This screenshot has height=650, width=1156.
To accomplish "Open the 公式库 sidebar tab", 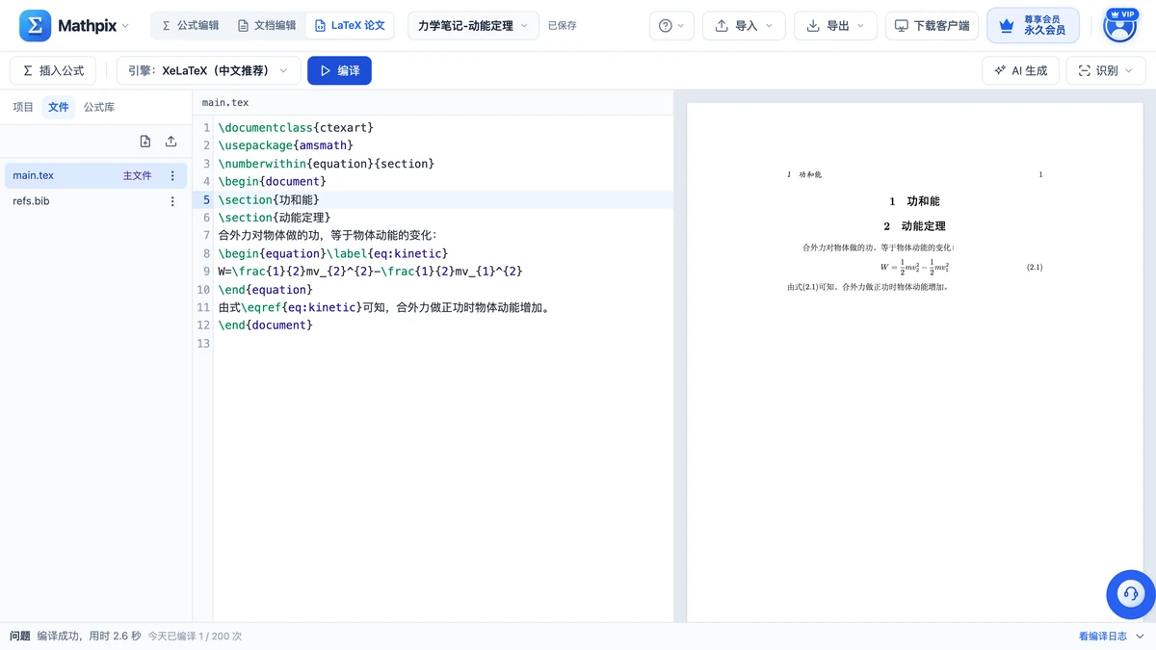I will [99, 107].
